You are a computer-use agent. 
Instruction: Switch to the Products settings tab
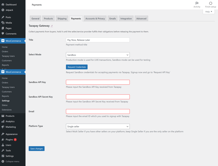[x=48, y=18]
